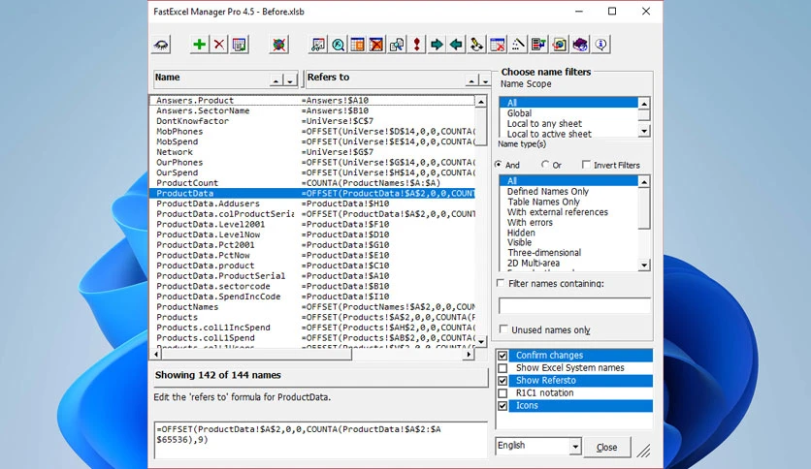Click the eye hide/show icon in toolbar
This screenshot has height=469, width=811.
(x=161, y=45)
